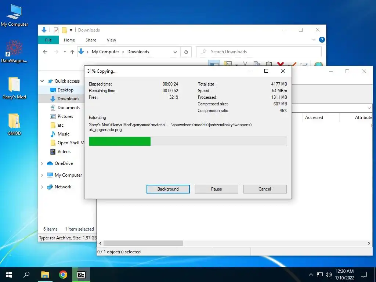
Task: Send the extraction to Background
Action: pyautogui.click(x=168, y=189)
